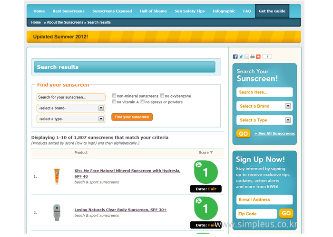333x237 pixels.
Task: Check the no oxybenzone filter
Action: click(x=162, y=95)
